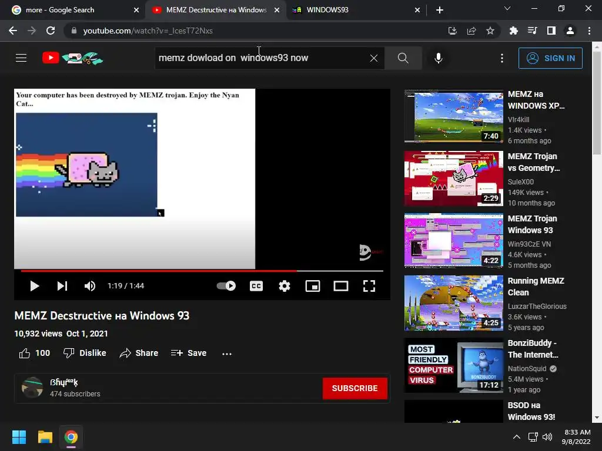
Task: Dislike the video
Action: pyautogui.click(x=85, y=353)
